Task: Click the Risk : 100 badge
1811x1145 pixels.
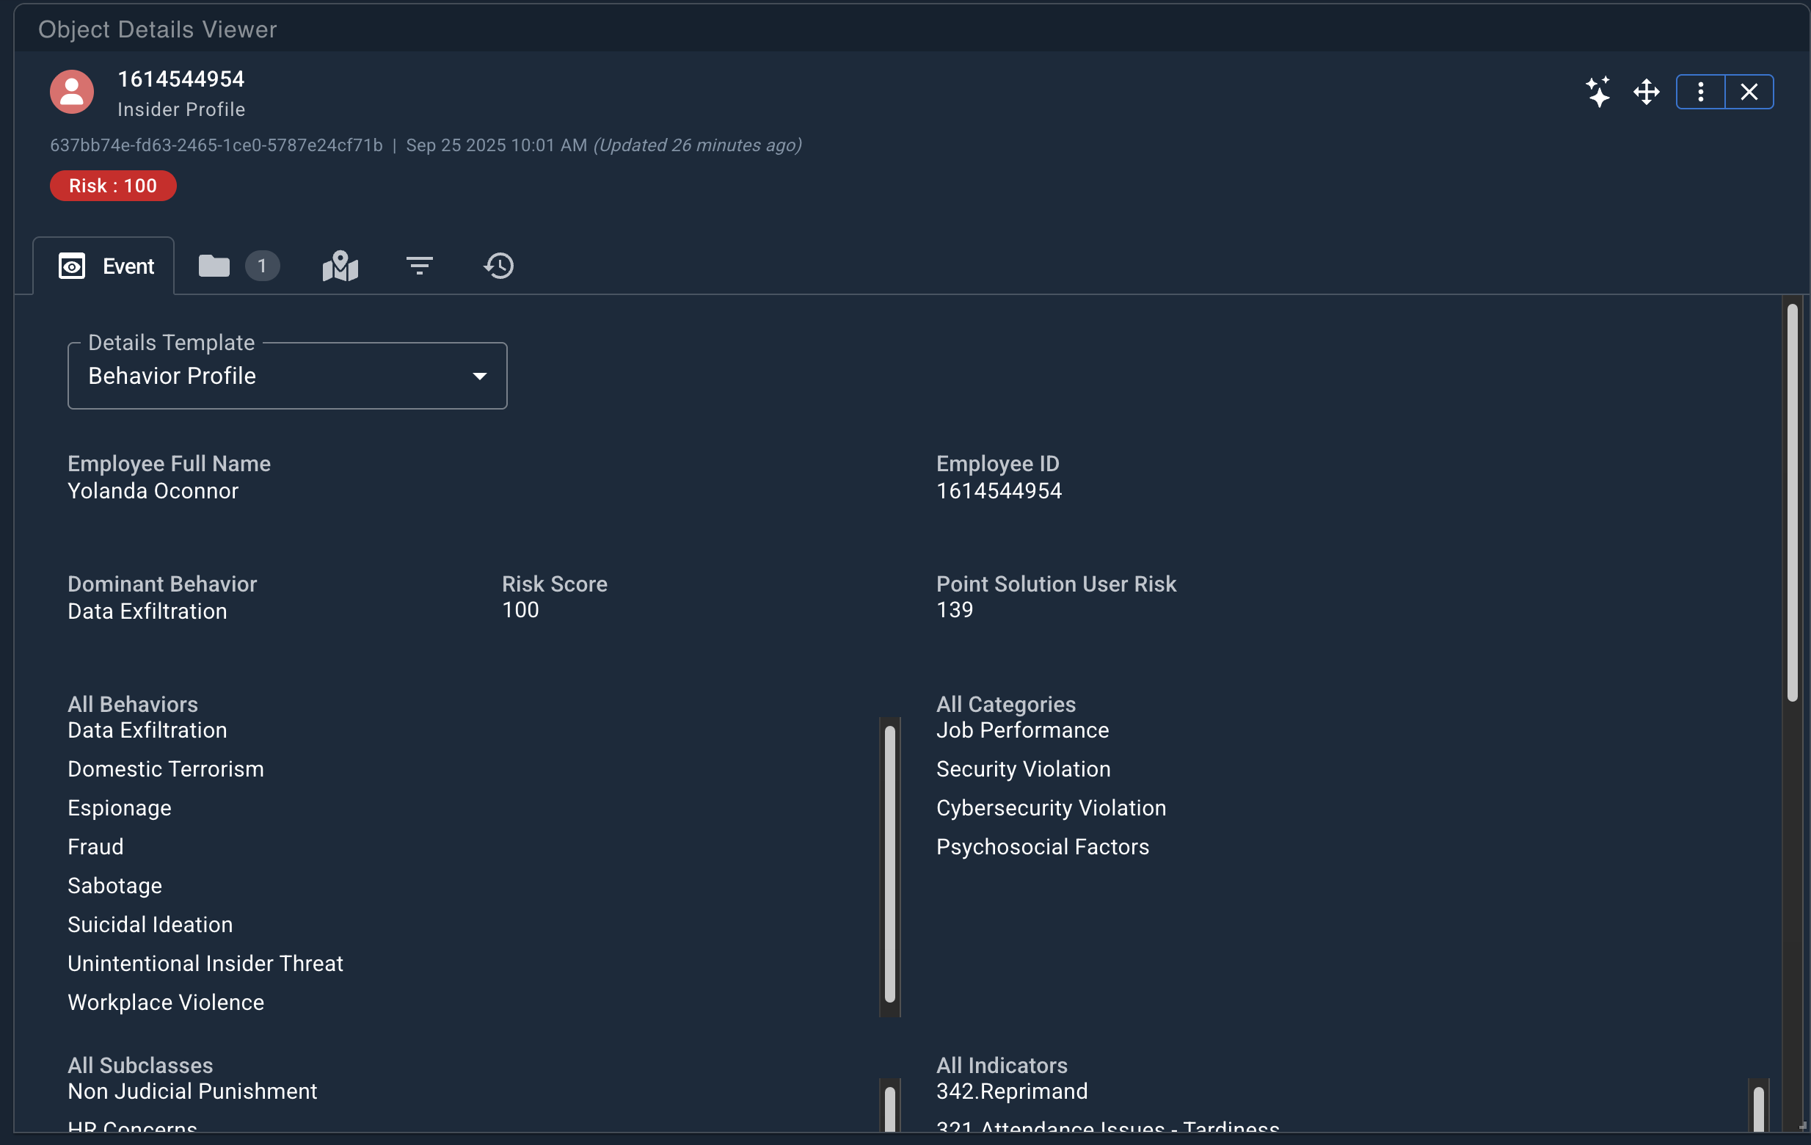Action: coord(113,185)
